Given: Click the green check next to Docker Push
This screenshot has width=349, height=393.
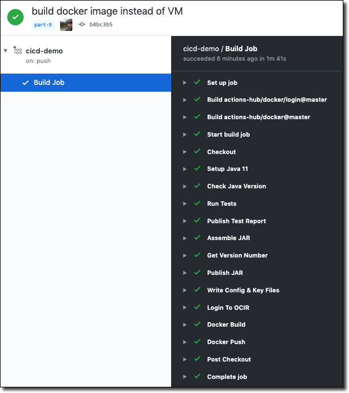Looking at the screenshot, I should pos(197,342).
